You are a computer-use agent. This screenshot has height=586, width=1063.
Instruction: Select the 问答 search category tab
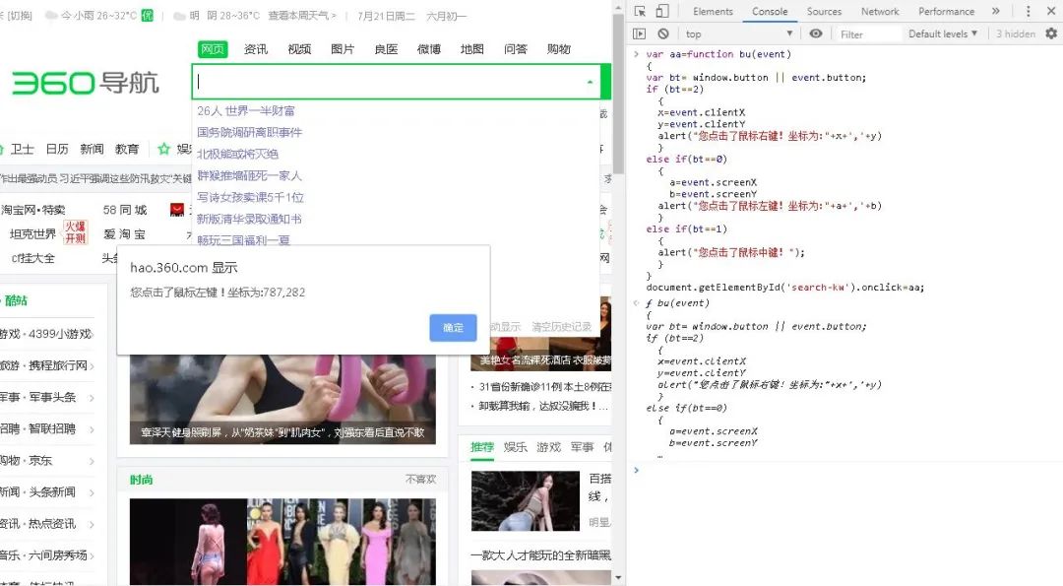click(x=515, y=49)
